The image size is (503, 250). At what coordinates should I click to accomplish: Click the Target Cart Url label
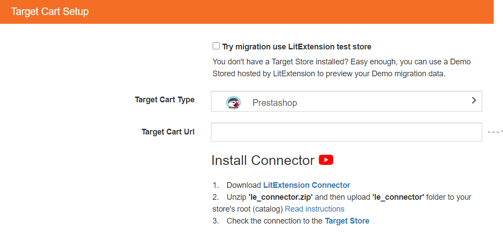pos(168,132)
